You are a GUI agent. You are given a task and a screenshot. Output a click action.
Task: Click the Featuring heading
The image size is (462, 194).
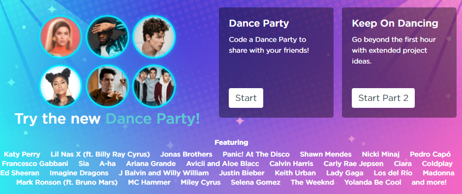tap(231, 143)
